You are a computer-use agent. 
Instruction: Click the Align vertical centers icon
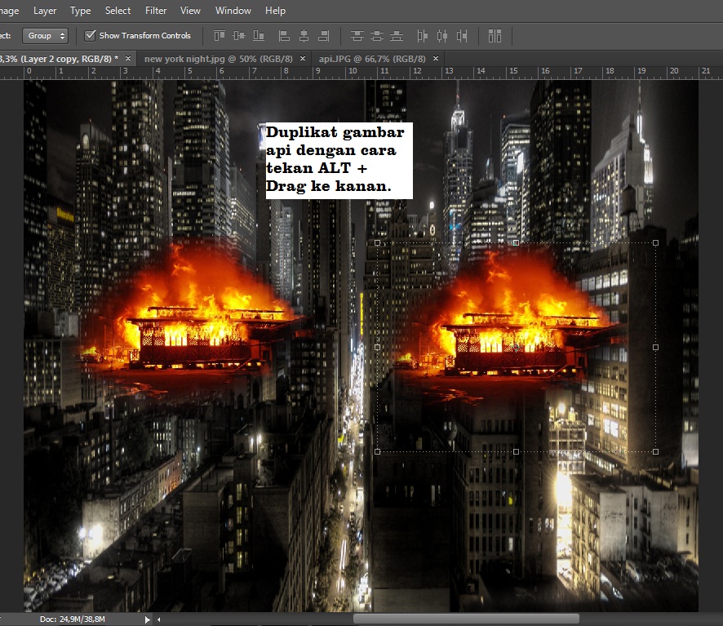pos(238,36)
